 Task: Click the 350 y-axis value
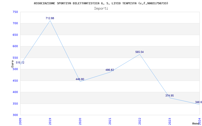click(x=15, y=104)
